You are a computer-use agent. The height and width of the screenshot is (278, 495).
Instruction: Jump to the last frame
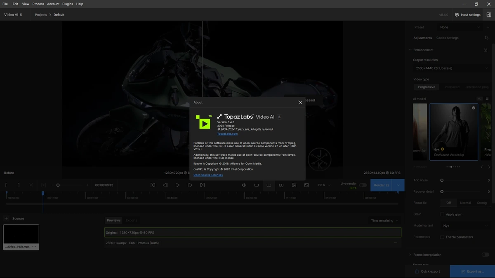point(202,185)
